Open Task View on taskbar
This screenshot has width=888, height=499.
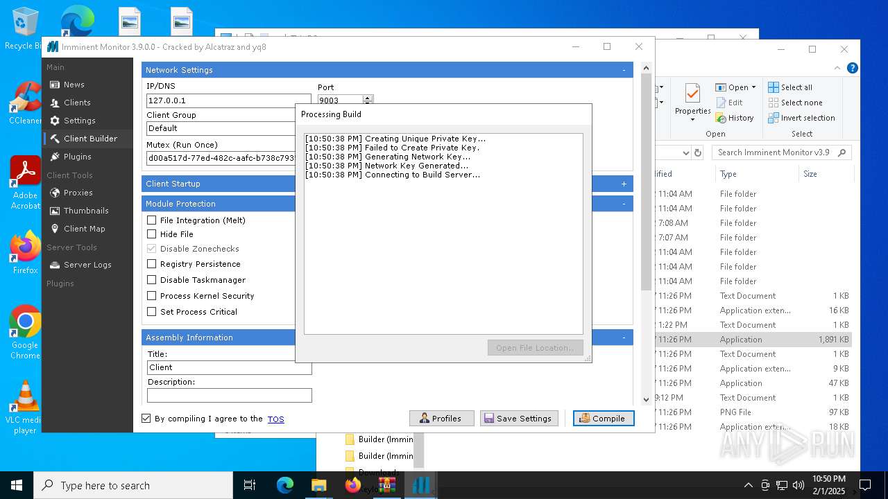tap(250, 485)
